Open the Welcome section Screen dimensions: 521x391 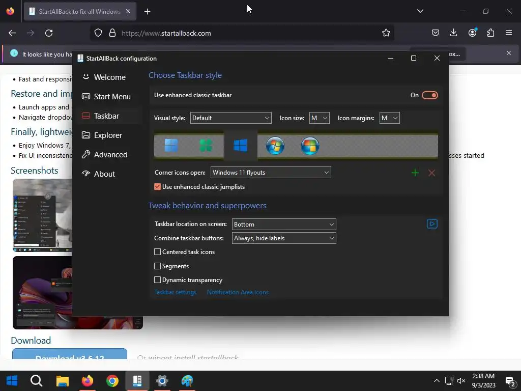coord(109,77)
